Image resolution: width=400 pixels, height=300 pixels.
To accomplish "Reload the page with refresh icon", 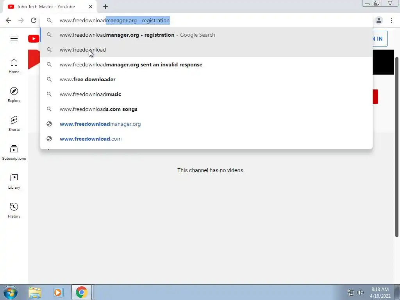I will click(x=34, y=20).
